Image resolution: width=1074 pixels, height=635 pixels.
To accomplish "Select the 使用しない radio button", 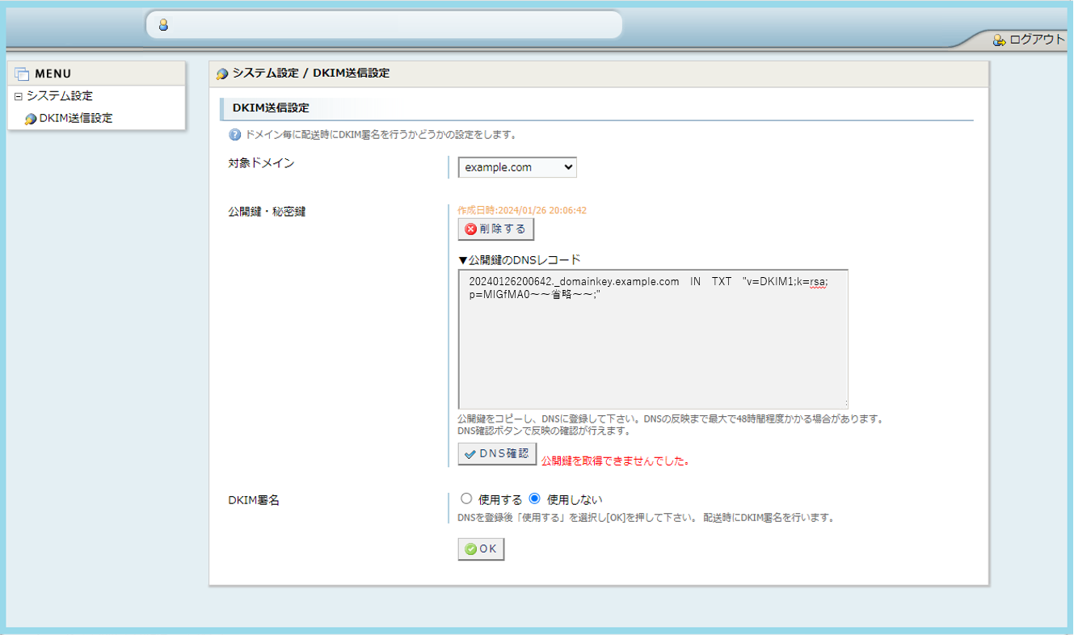I will coord(533,498).
